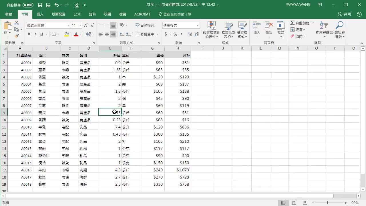The height and width of the screenshot is (206, 366).
Task: Open the font size 11 dropdown
Action: [80, 25]
